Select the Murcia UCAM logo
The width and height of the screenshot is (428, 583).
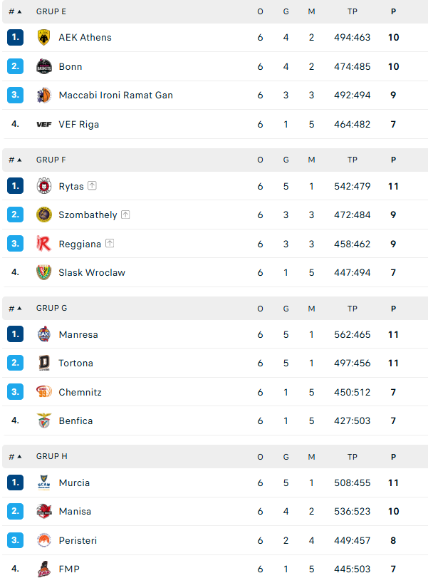pos(44,483)
